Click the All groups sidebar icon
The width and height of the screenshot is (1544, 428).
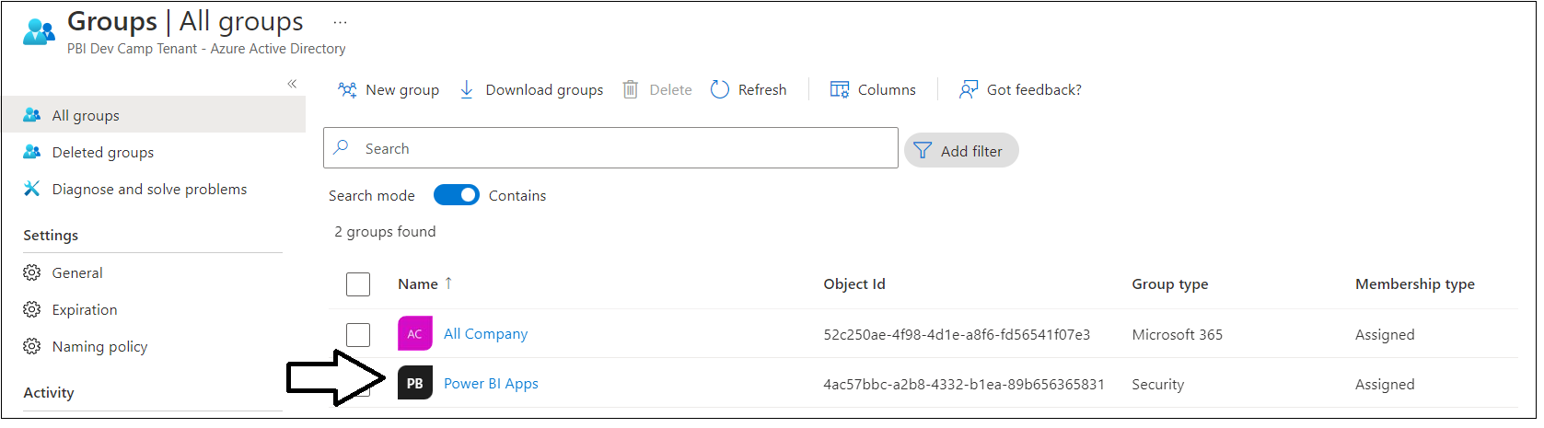[x=32, y=115]
